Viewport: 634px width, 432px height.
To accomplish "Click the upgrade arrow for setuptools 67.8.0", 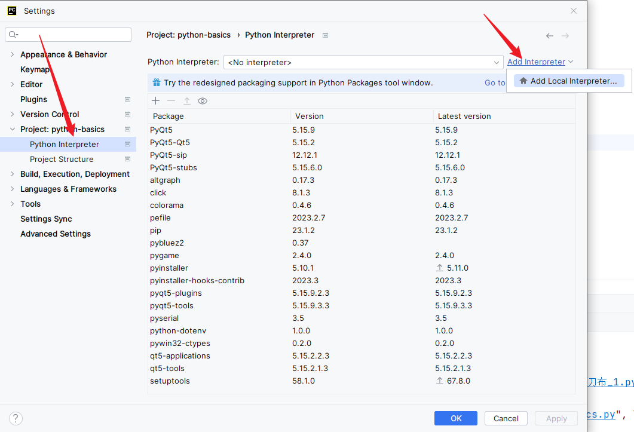I will click(x=440, y=381).
